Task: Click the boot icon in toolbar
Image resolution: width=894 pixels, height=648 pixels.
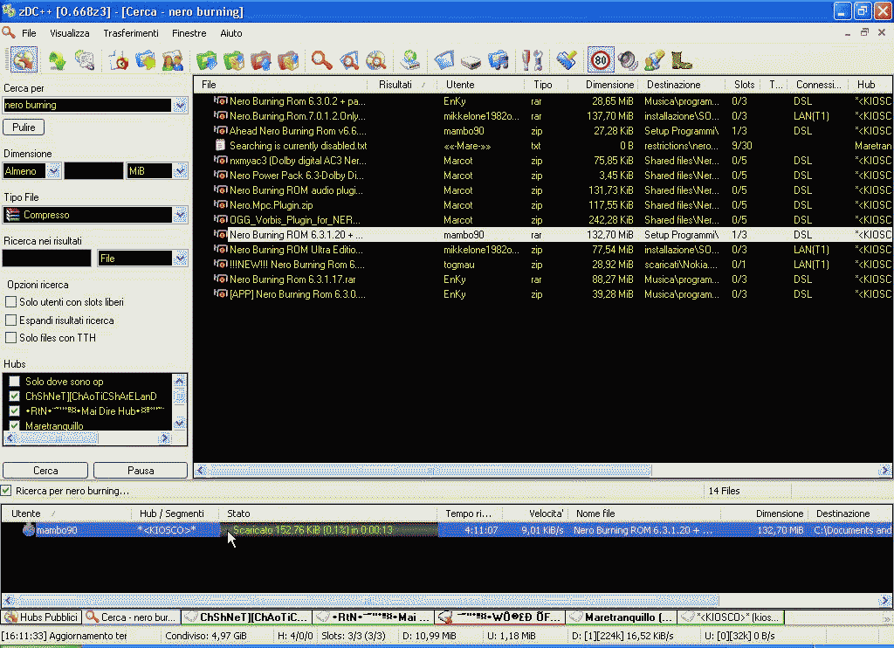Action: pos(682,60)
